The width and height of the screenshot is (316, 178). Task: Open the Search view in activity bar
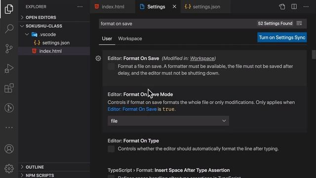9,29
